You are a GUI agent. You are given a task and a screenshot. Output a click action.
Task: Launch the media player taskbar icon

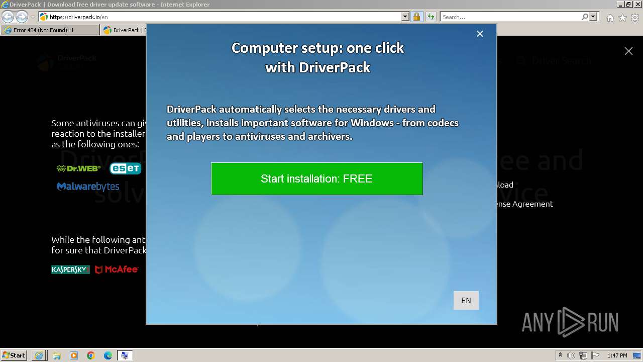click(74, 355)
